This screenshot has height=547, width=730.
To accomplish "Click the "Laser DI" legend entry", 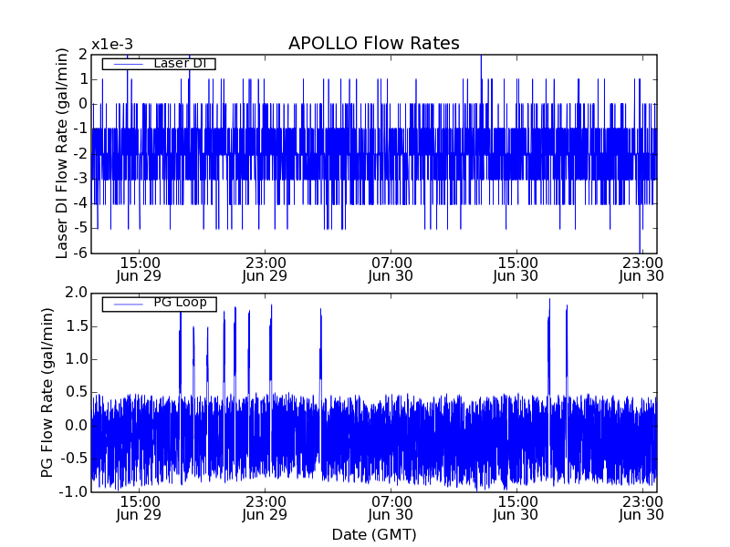I will coord(159,63).
